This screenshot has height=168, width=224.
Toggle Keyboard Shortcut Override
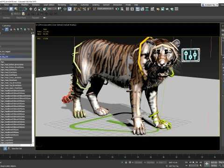coord(70,9)
